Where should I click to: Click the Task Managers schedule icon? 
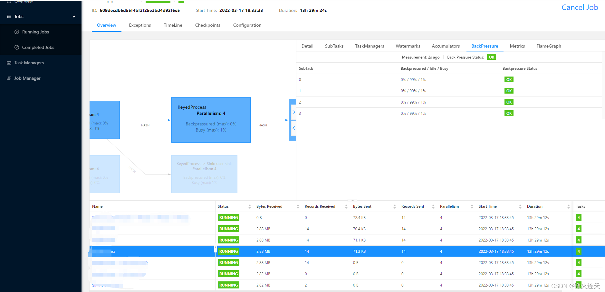(9, 63)
